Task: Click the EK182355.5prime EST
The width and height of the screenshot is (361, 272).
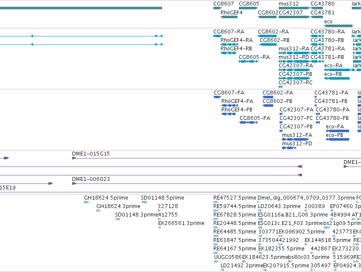Action: click(260, 253)
